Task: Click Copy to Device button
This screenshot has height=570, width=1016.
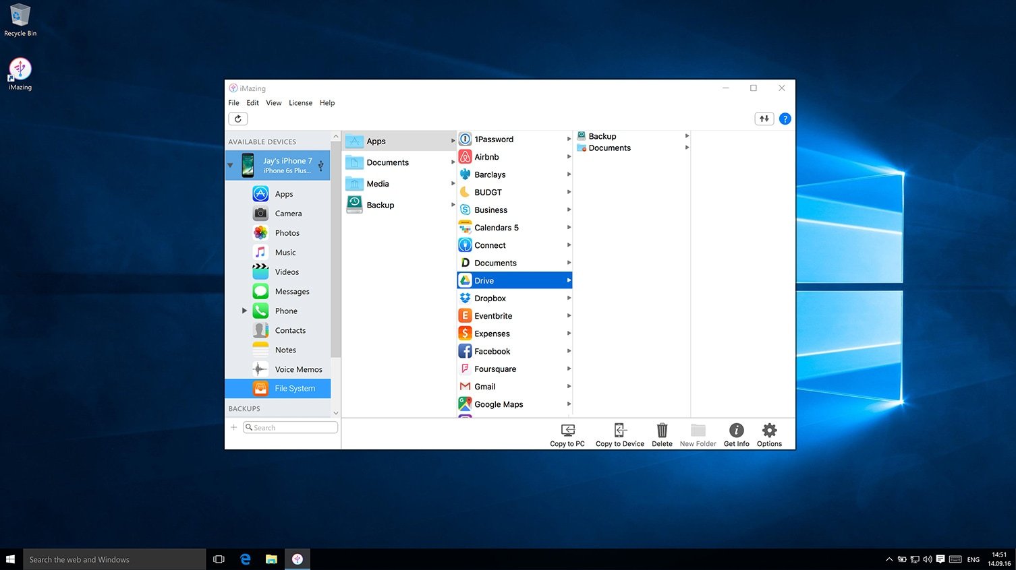Action: [x=620, y=435]
